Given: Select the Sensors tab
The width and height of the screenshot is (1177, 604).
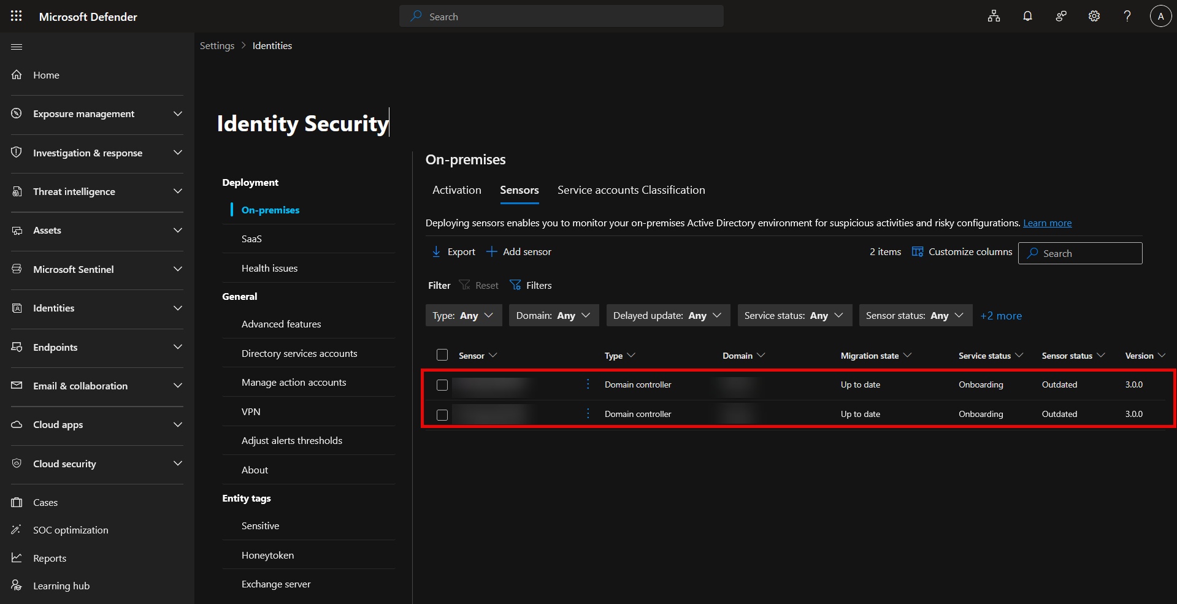Looking at the screenshot, I should 519,190.
